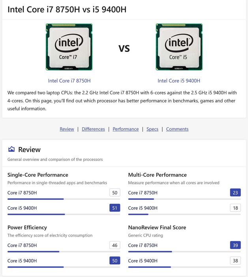Click the multi-core score badge showing 23
248x277 pixels.
[235, 193]
